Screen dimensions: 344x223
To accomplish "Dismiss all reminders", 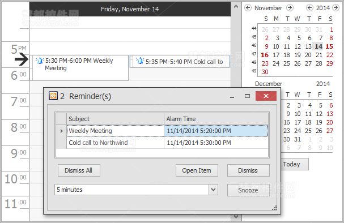I will (79, 170).
